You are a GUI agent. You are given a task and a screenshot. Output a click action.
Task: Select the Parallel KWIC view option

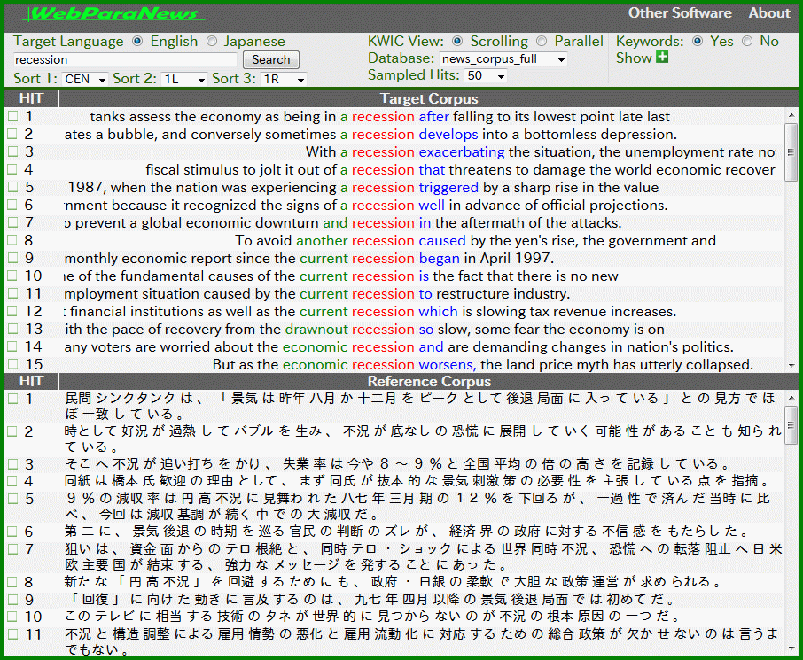pyautogui.click(x=542, y=41)
